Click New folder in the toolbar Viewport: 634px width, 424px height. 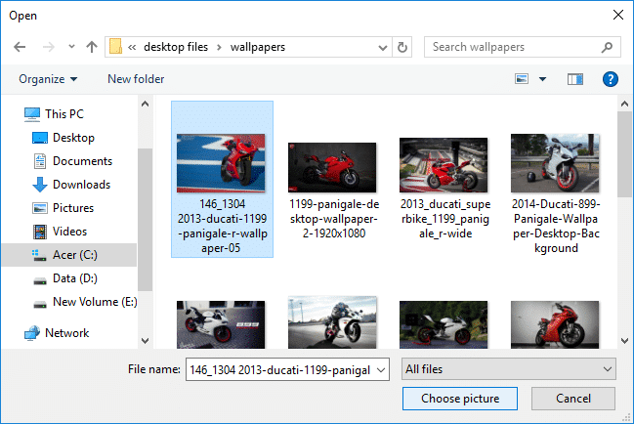[136, 79]
